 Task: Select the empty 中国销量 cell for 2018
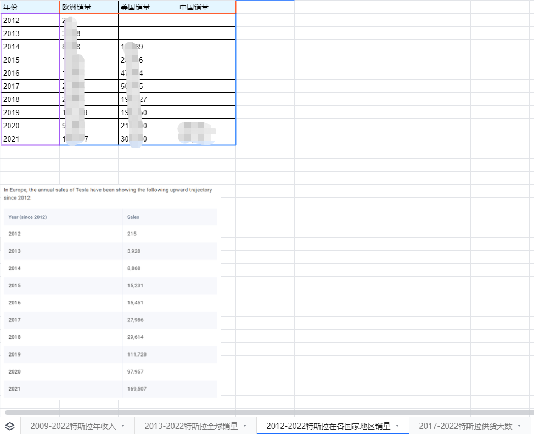point(206,99)
